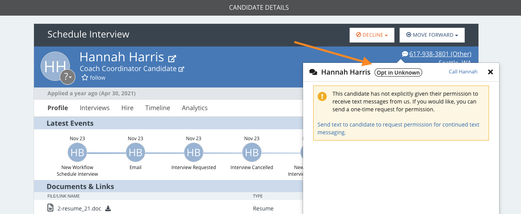The width and height of the screenshot is (521, 214).
Task: Click phone number 617-938-3801 (Other)
Action: point(440,54)
